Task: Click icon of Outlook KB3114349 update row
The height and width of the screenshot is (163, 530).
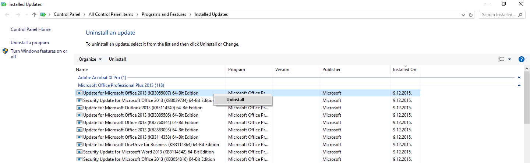Action: coord(79,108)
